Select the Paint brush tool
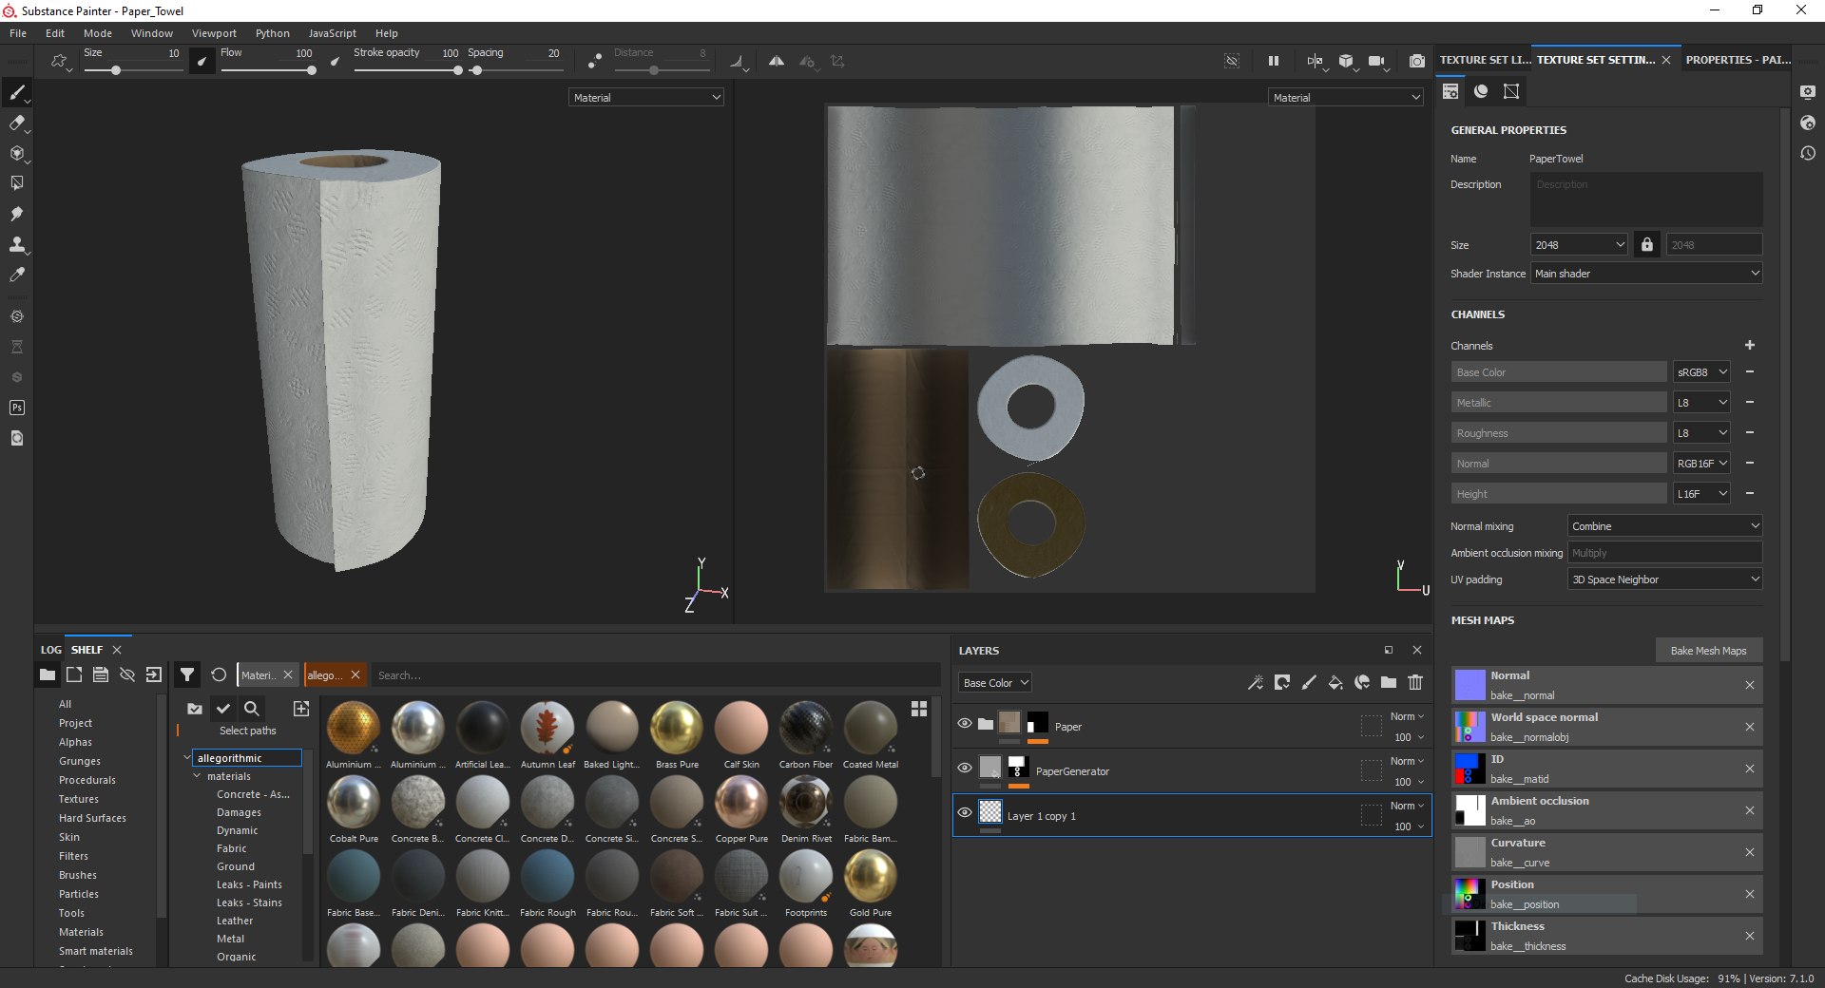The image size is (1825, 988). [x=16, y=92]
